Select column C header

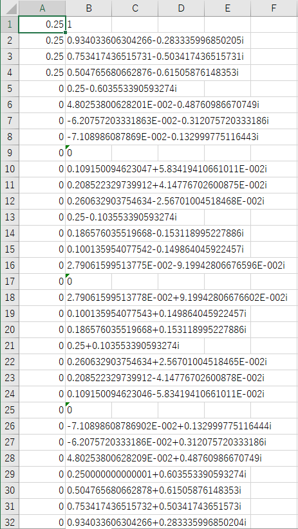135,8
